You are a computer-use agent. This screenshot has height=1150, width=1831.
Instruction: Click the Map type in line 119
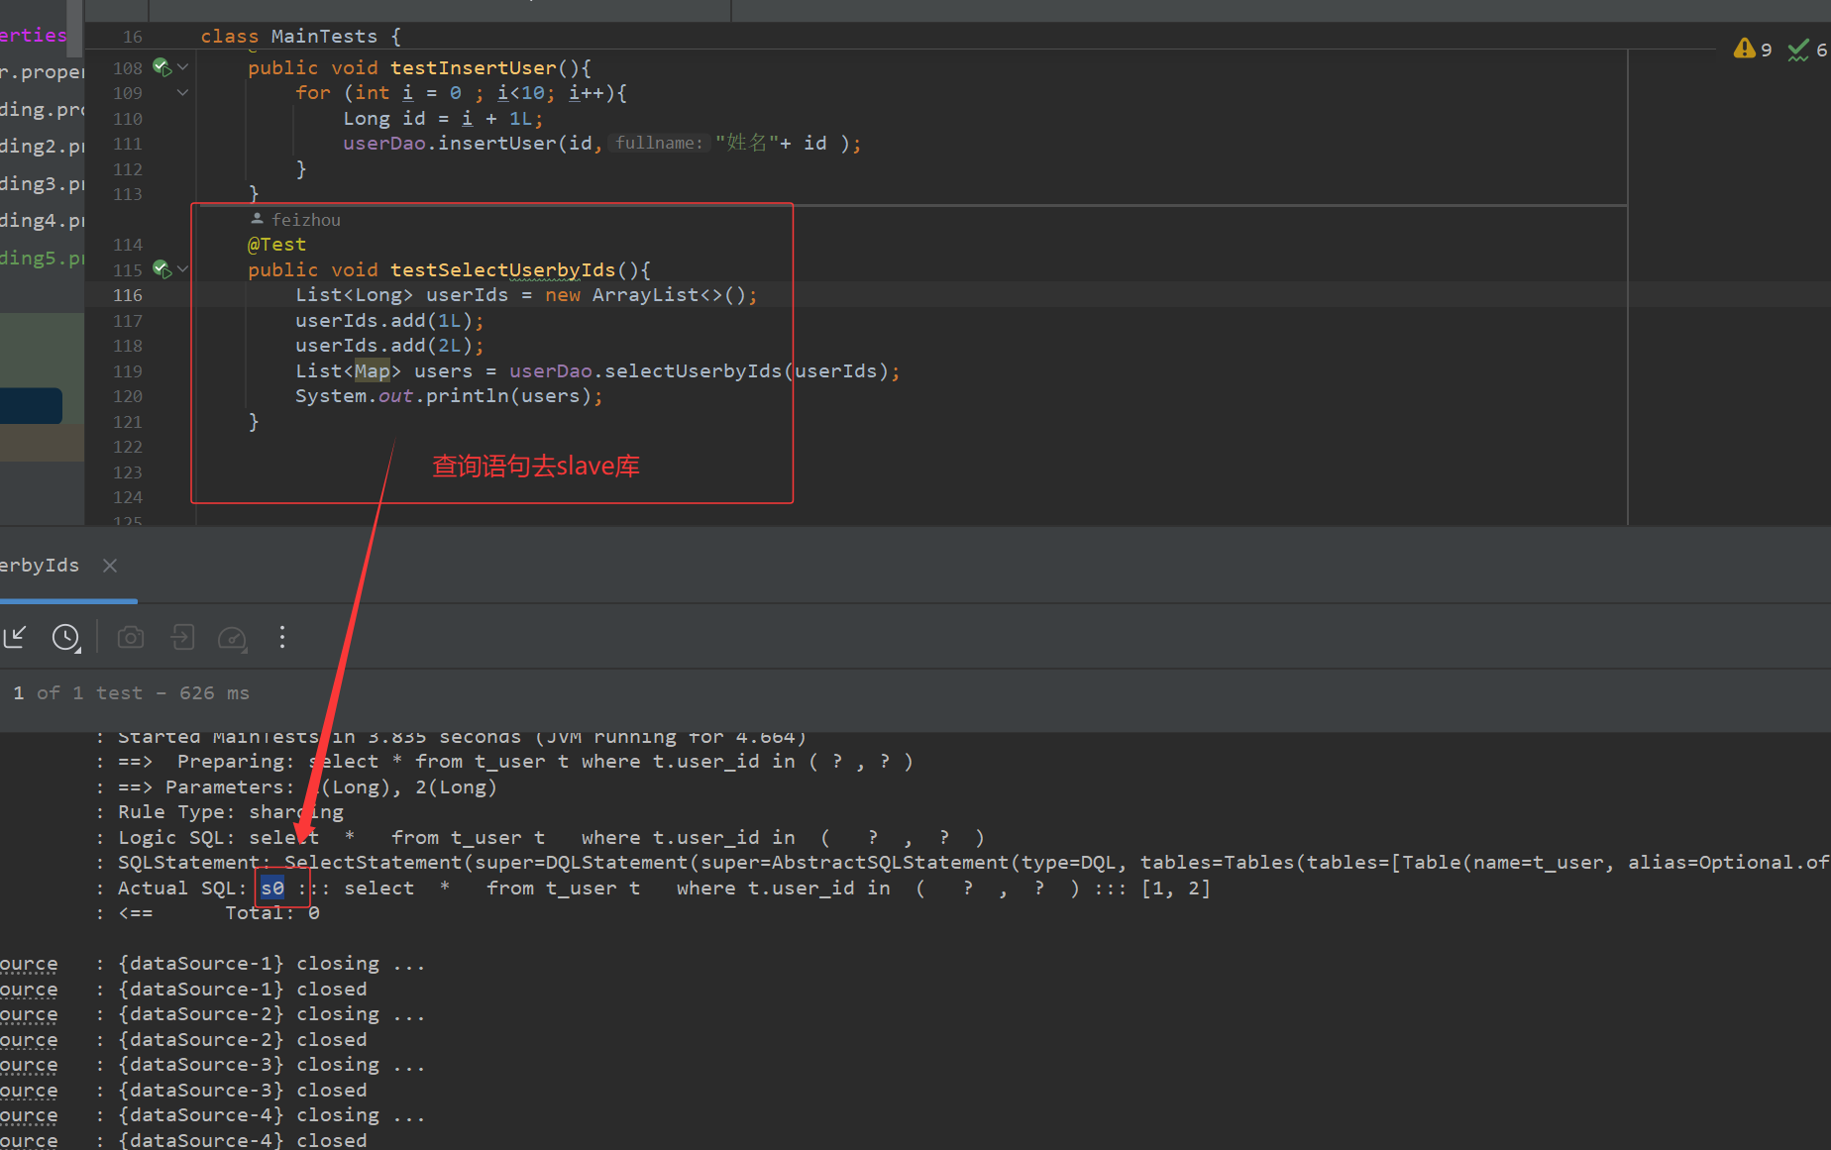point(373,371)
